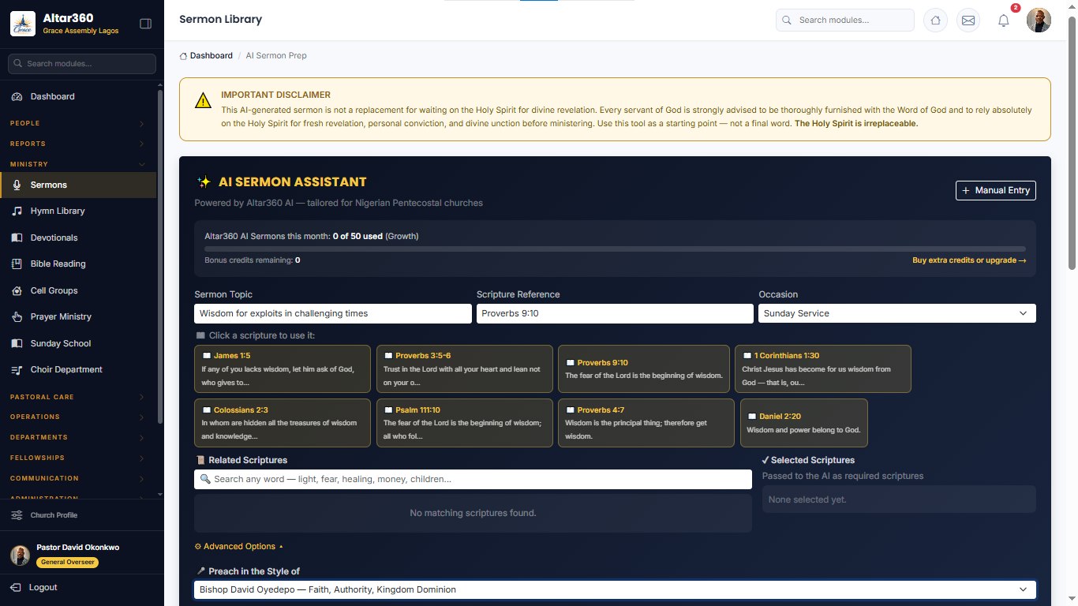Collapse the Advanced Options section
The width and height of the screenshot is (1078, 606).
click(238, 546)
